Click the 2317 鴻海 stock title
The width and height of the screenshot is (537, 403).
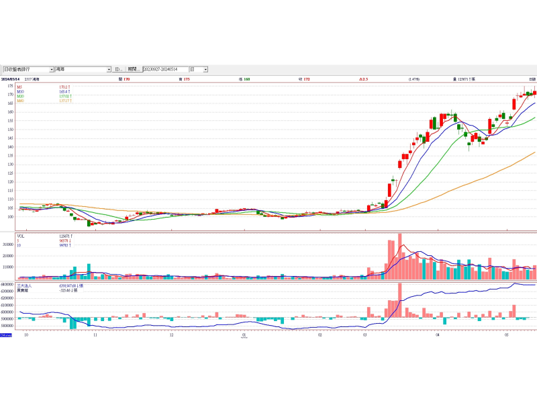pos(32,79)
